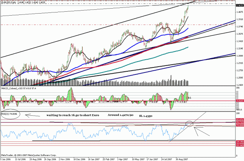Screen dimensions: 244x161
Task: Click the 1.4075 price axis label
Action: click(240, 12)
